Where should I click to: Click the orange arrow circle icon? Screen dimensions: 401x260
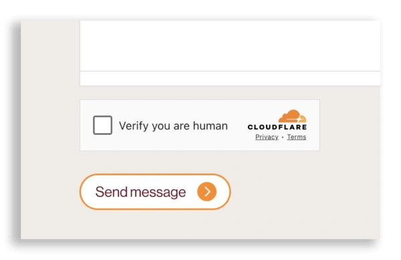click(x=207, y=191)
